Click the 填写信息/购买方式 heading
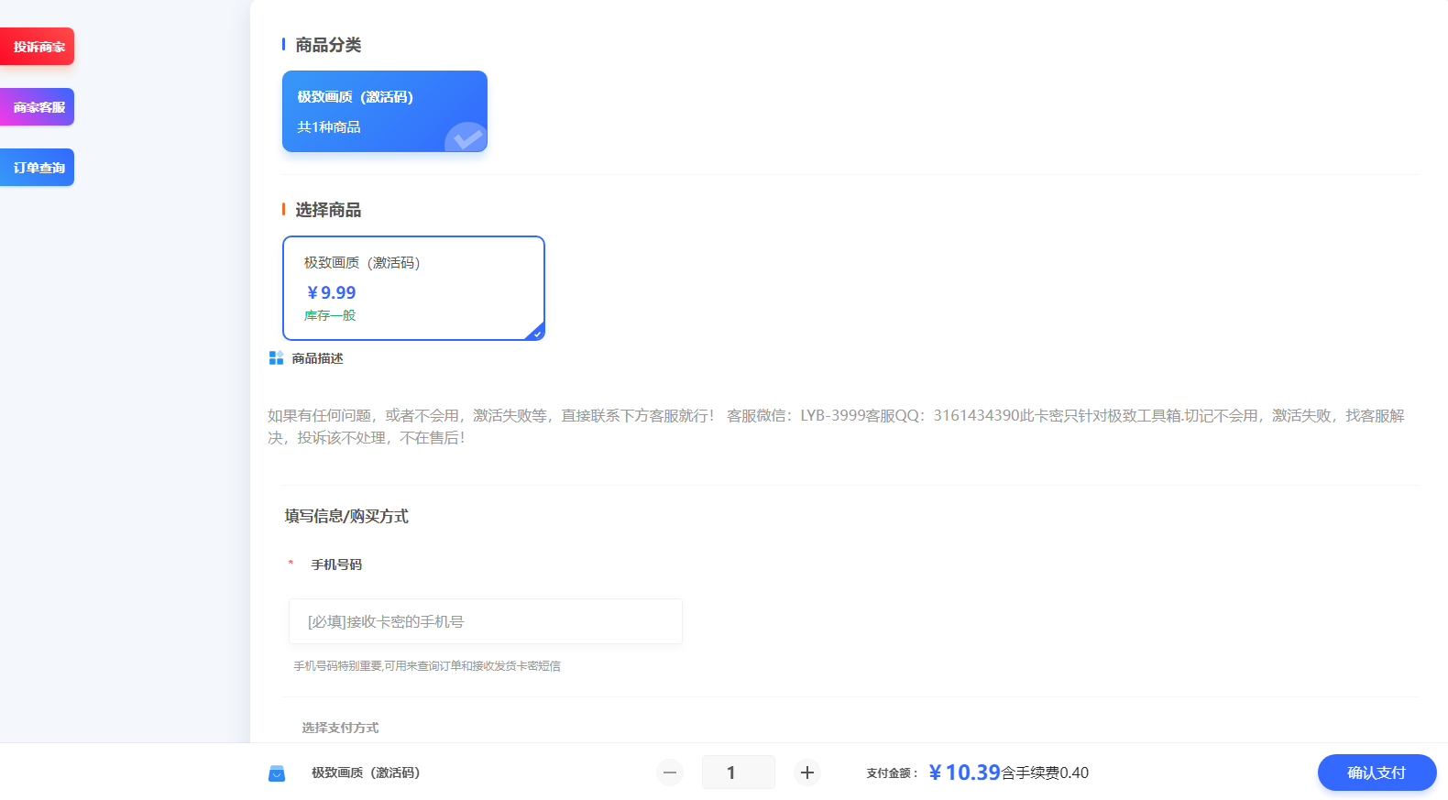Image resolution: width=1448 pixels, height=800 pixels. click(x=346, y=516)
